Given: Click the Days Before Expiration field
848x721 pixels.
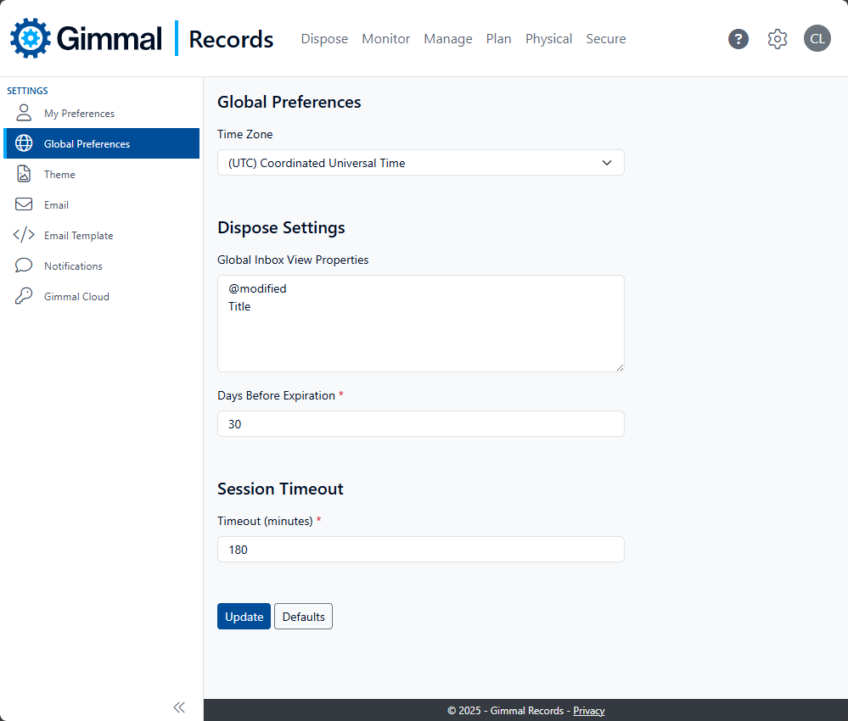Looking at the screenshot, I should 420,424.
